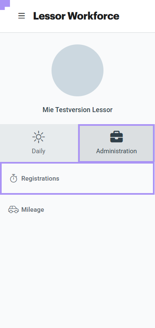Screen dimensions: 155x328
Task: Click empty space in the Mileage row
Action: pos(101,210)
